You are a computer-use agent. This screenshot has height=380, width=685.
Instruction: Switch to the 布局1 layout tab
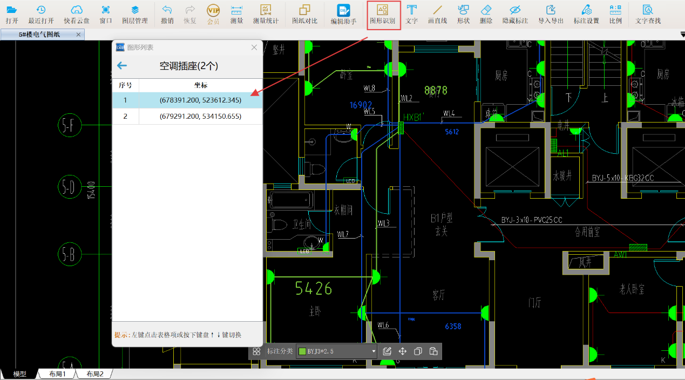(57, 374)
